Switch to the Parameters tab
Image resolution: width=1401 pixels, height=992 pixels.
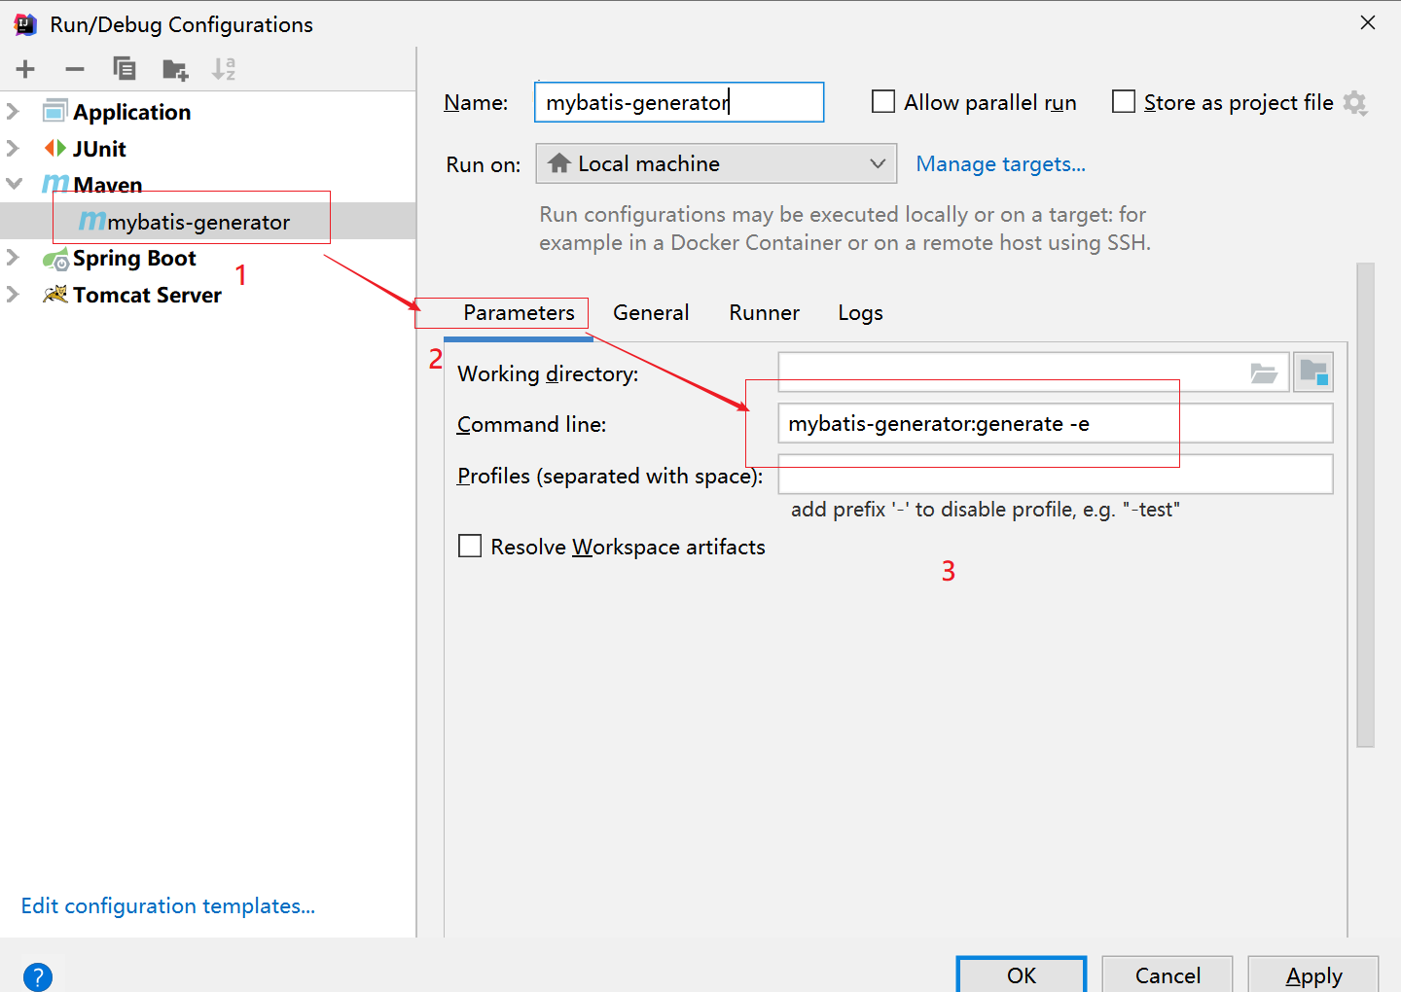click(519, 313)
